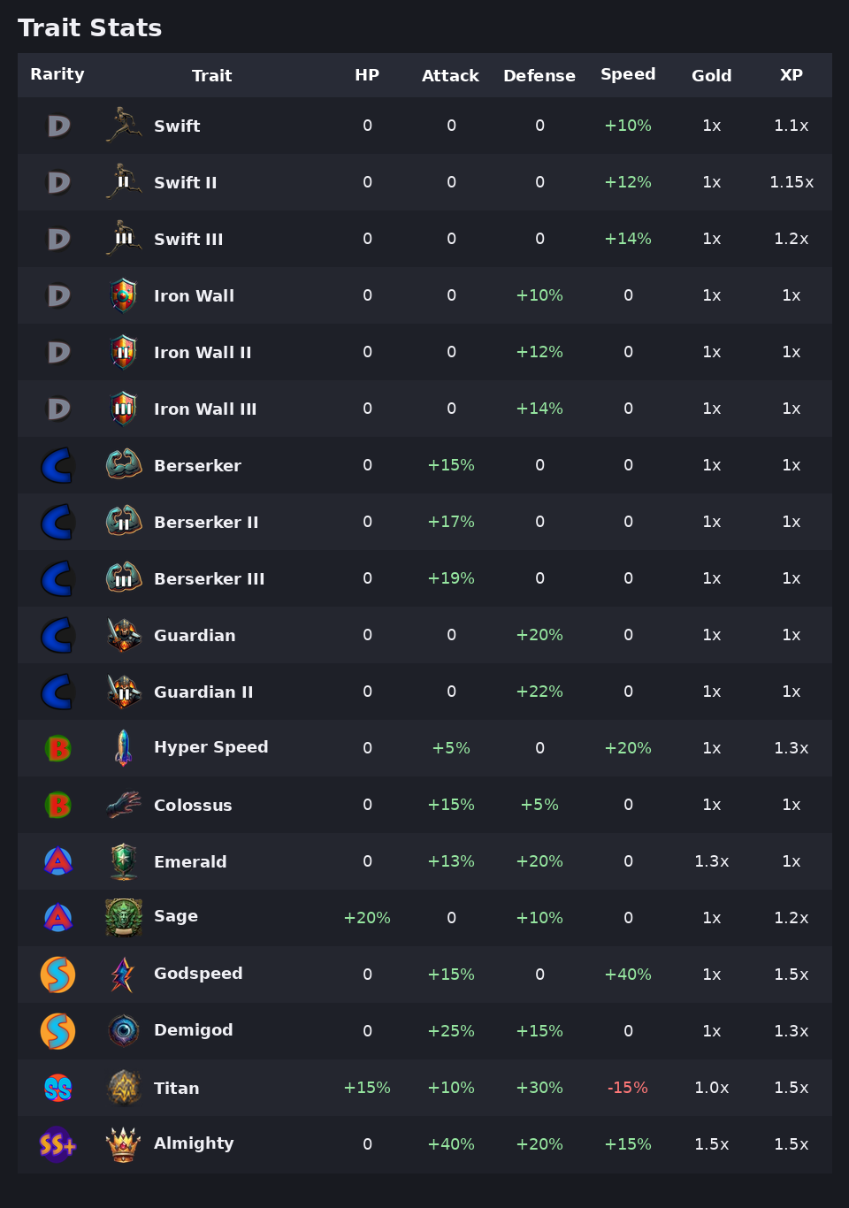Select the Demigod eye icon
Image resolution: width=849 pixels, height=1208 pixels.
coord(124,1031)
